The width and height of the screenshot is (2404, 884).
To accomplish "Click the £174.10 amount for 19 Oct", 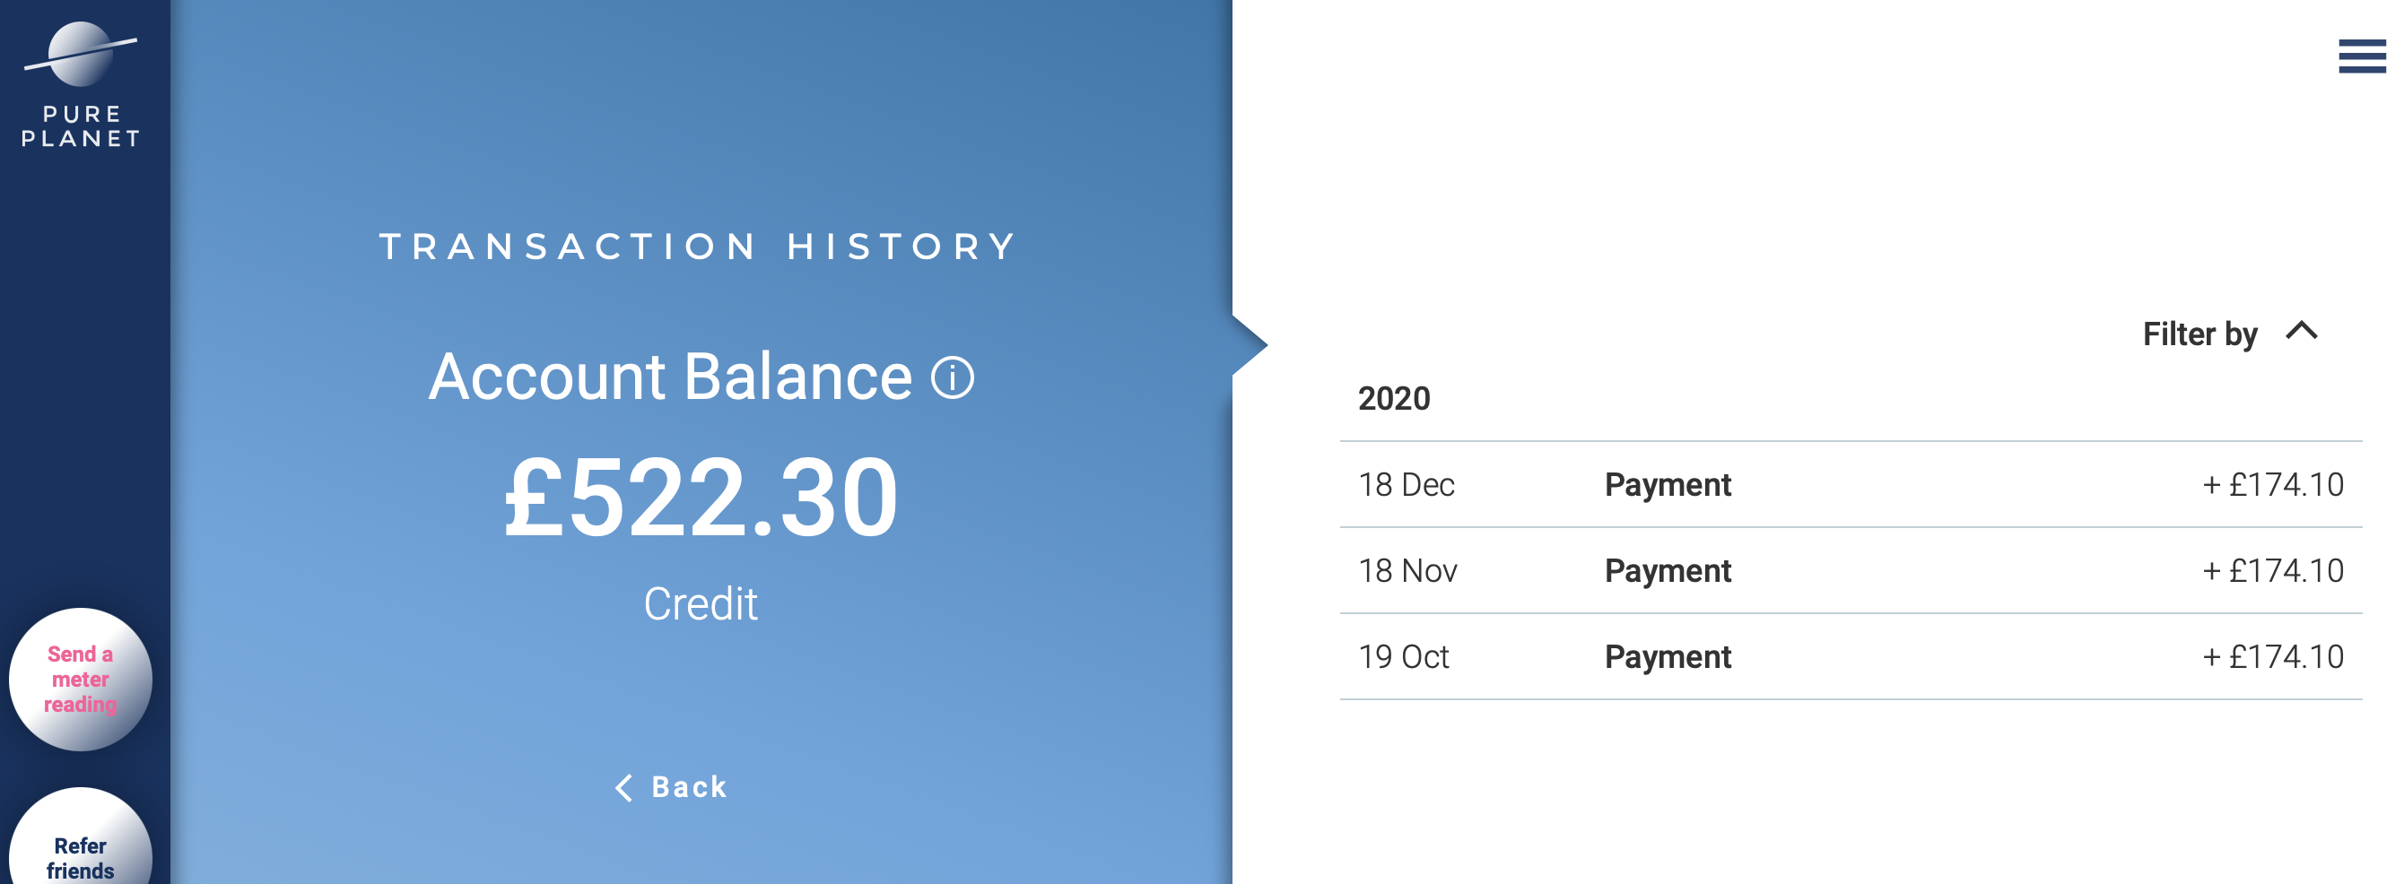I will [x=2272, y=657].
